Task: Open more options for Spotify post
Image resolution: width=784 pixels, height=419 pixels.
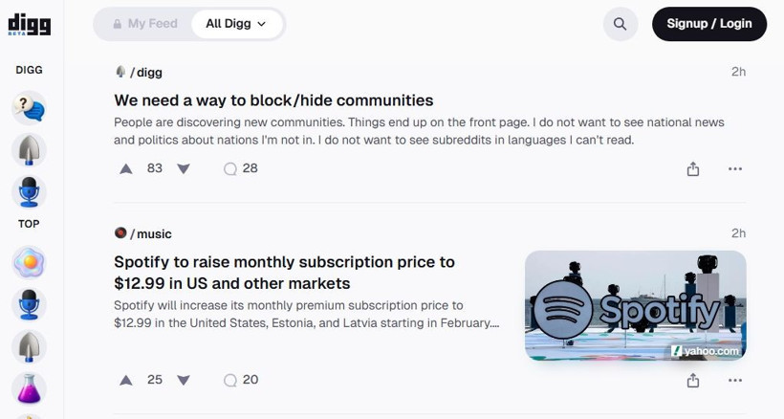Action: pos(735,381)
